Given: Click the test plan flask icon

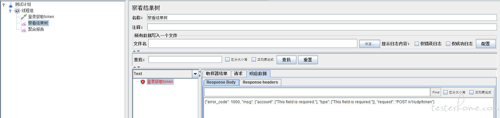Looking at the screenshot, I should [x=11, y=5].
